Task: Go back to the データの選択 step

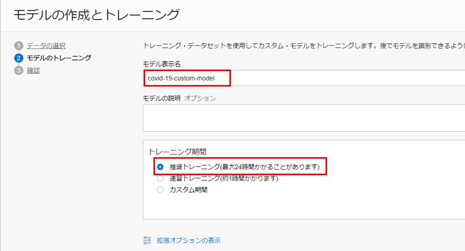Action: pyautogui.click(x=46, y=46)
